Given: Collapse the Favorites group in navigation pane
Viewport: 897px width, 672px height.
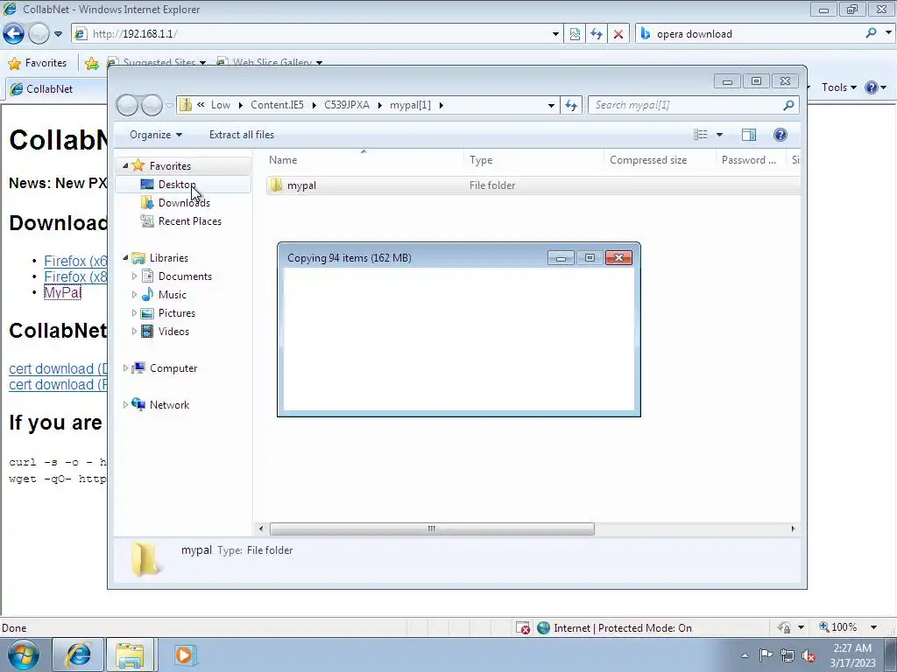Looking at the screenshot, I should coord(125,165).
